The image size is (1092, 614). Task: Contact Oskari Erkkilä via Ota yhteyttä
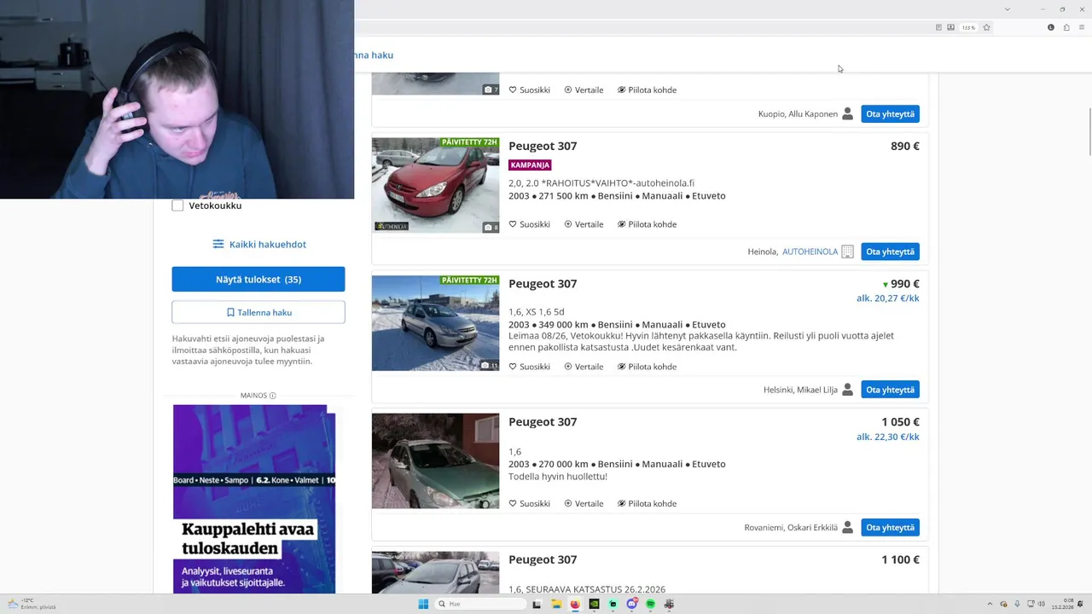point(890,527)
